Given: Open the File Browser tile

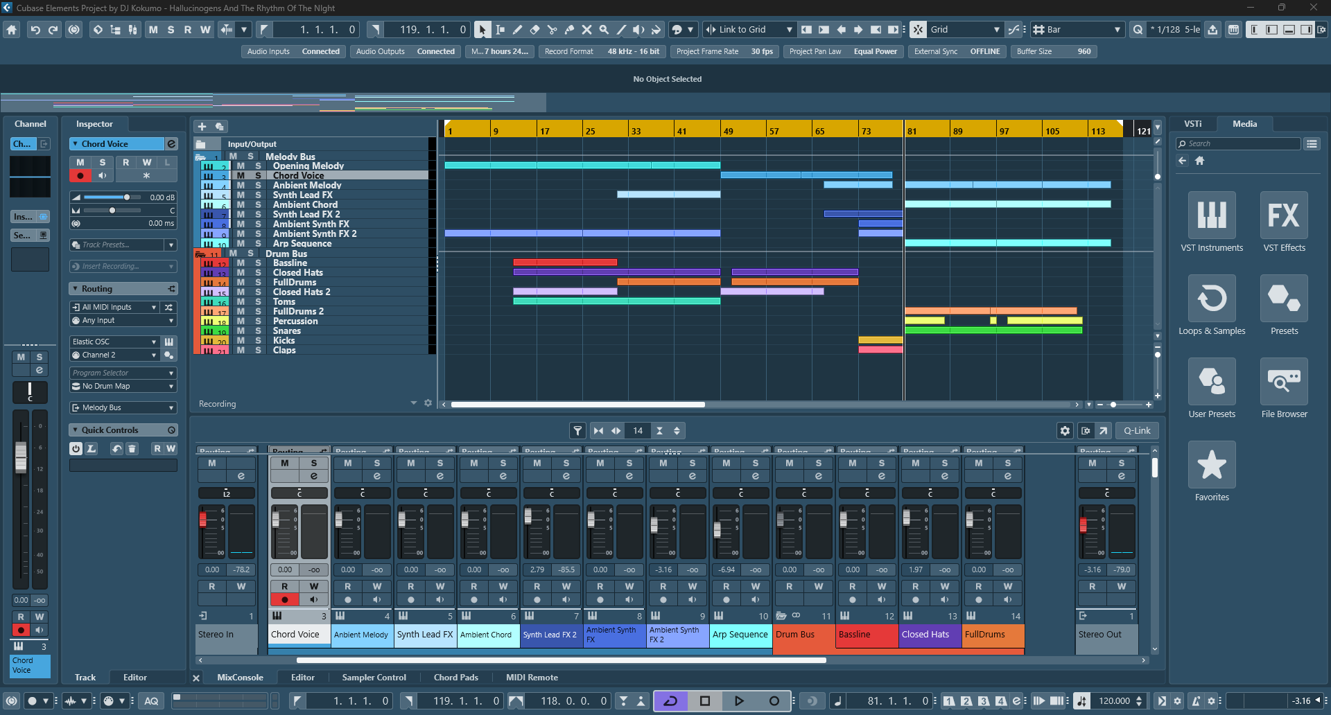Looking at the screenshot, I should pyautogui.click(x=1284, y=389).
